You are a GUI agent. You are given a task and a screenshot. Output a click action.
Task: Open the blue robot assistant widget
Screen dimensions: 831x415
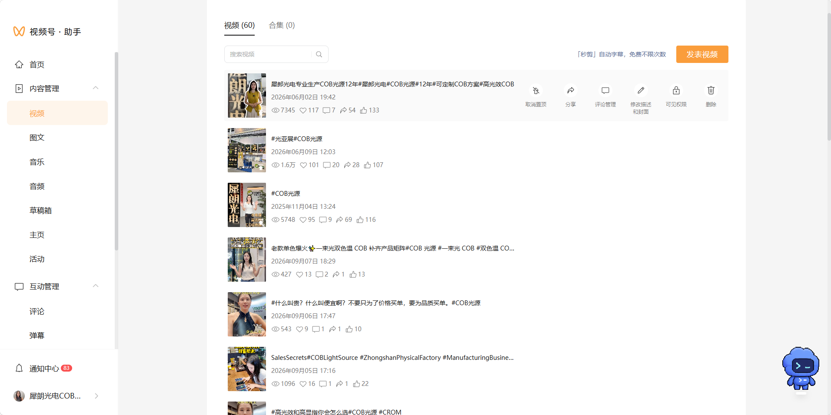(801, 368)
